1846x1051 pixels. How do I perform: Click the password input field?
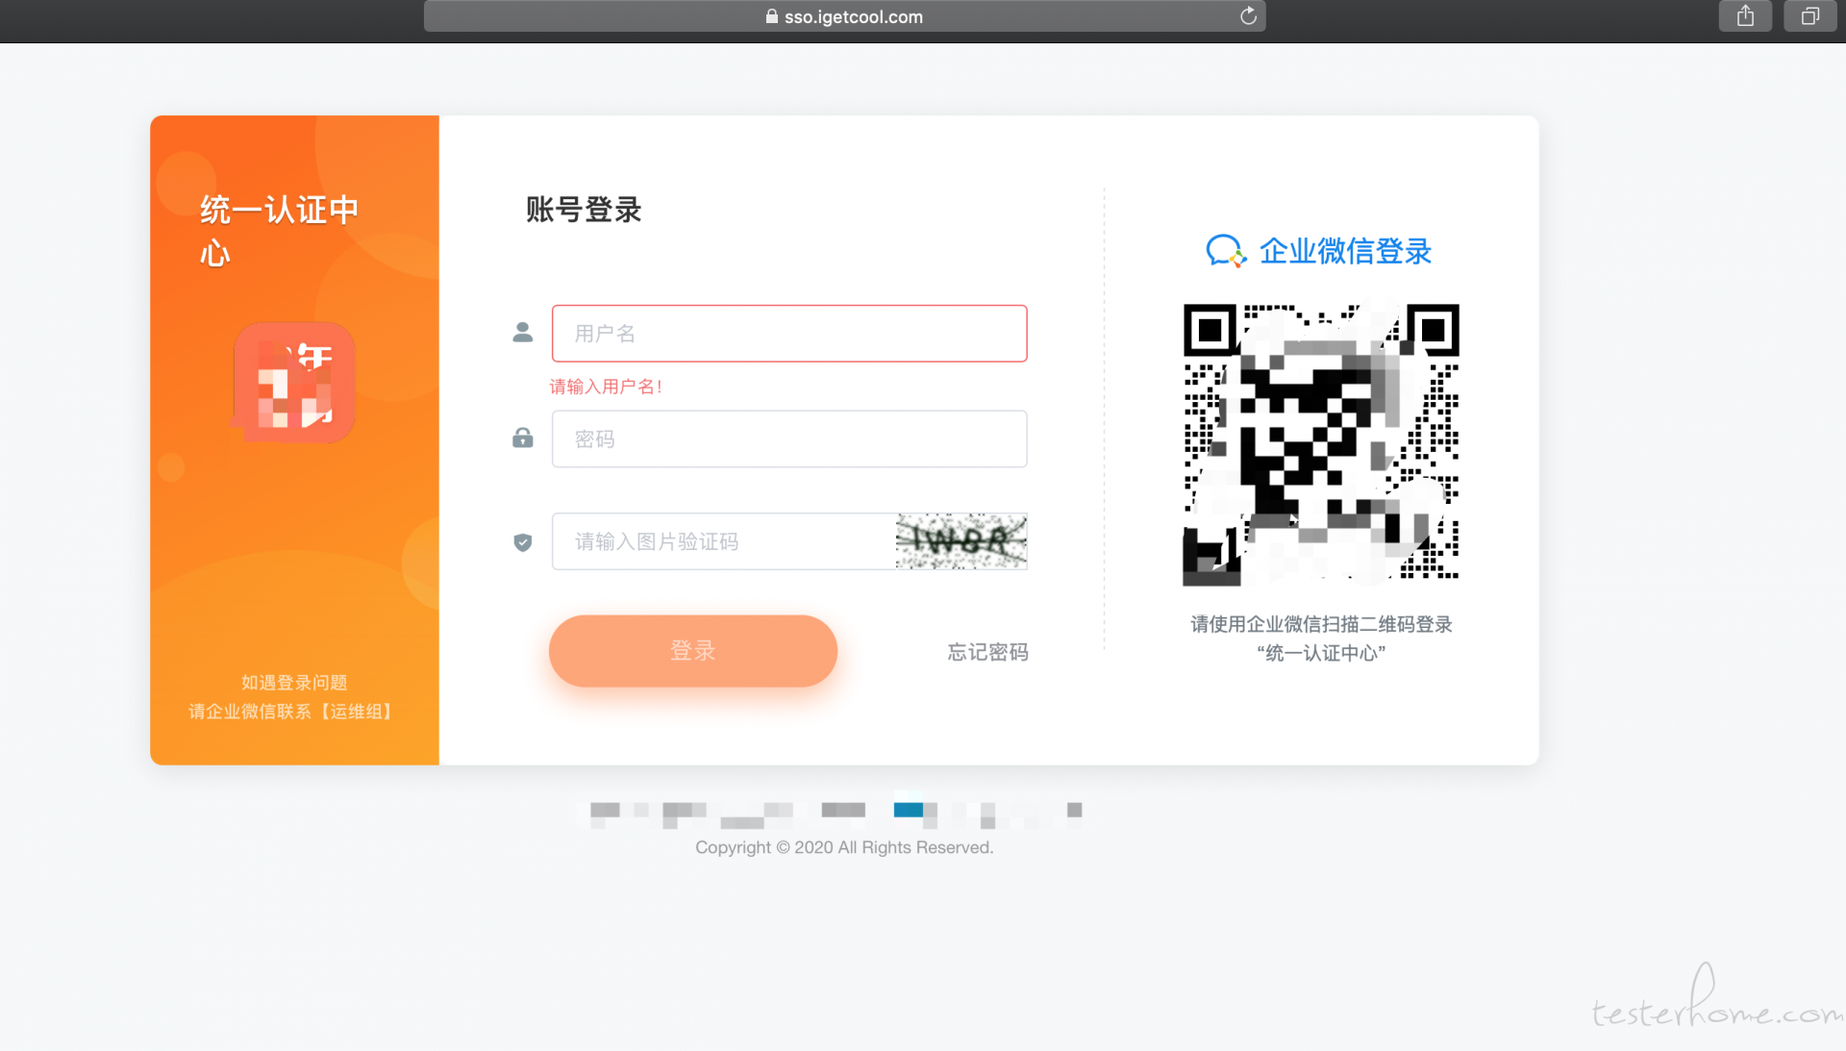coord(789,439)
